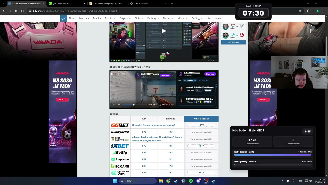Image resolution: width=328 pixels, height=185 pixels.
Task: Open Betpanda bookmaker logo
Action: (120, 159)
